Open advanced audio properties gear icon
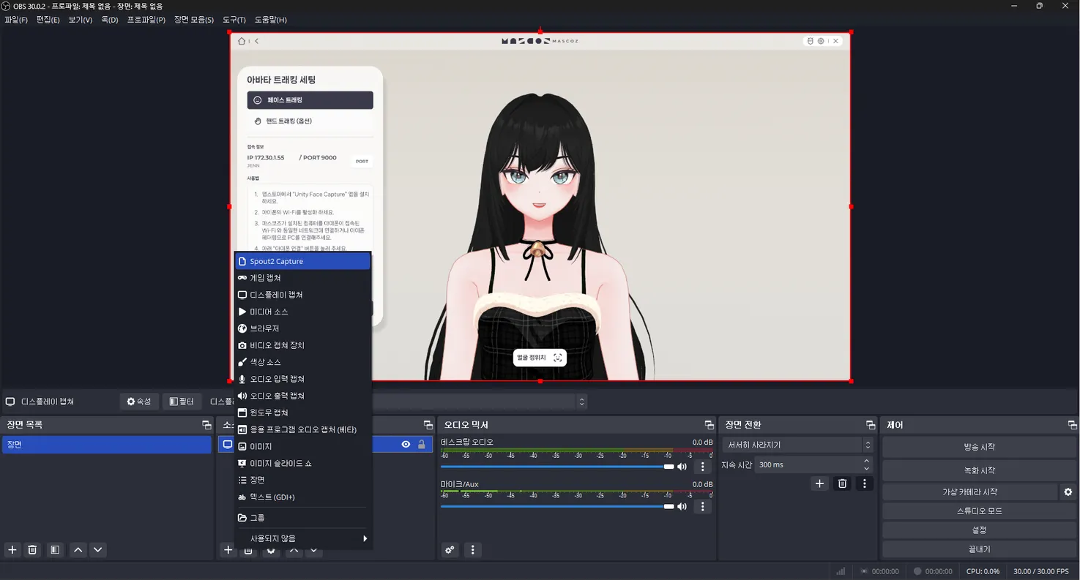Viewport: 1080px width, 580px height. coord(450,550)
